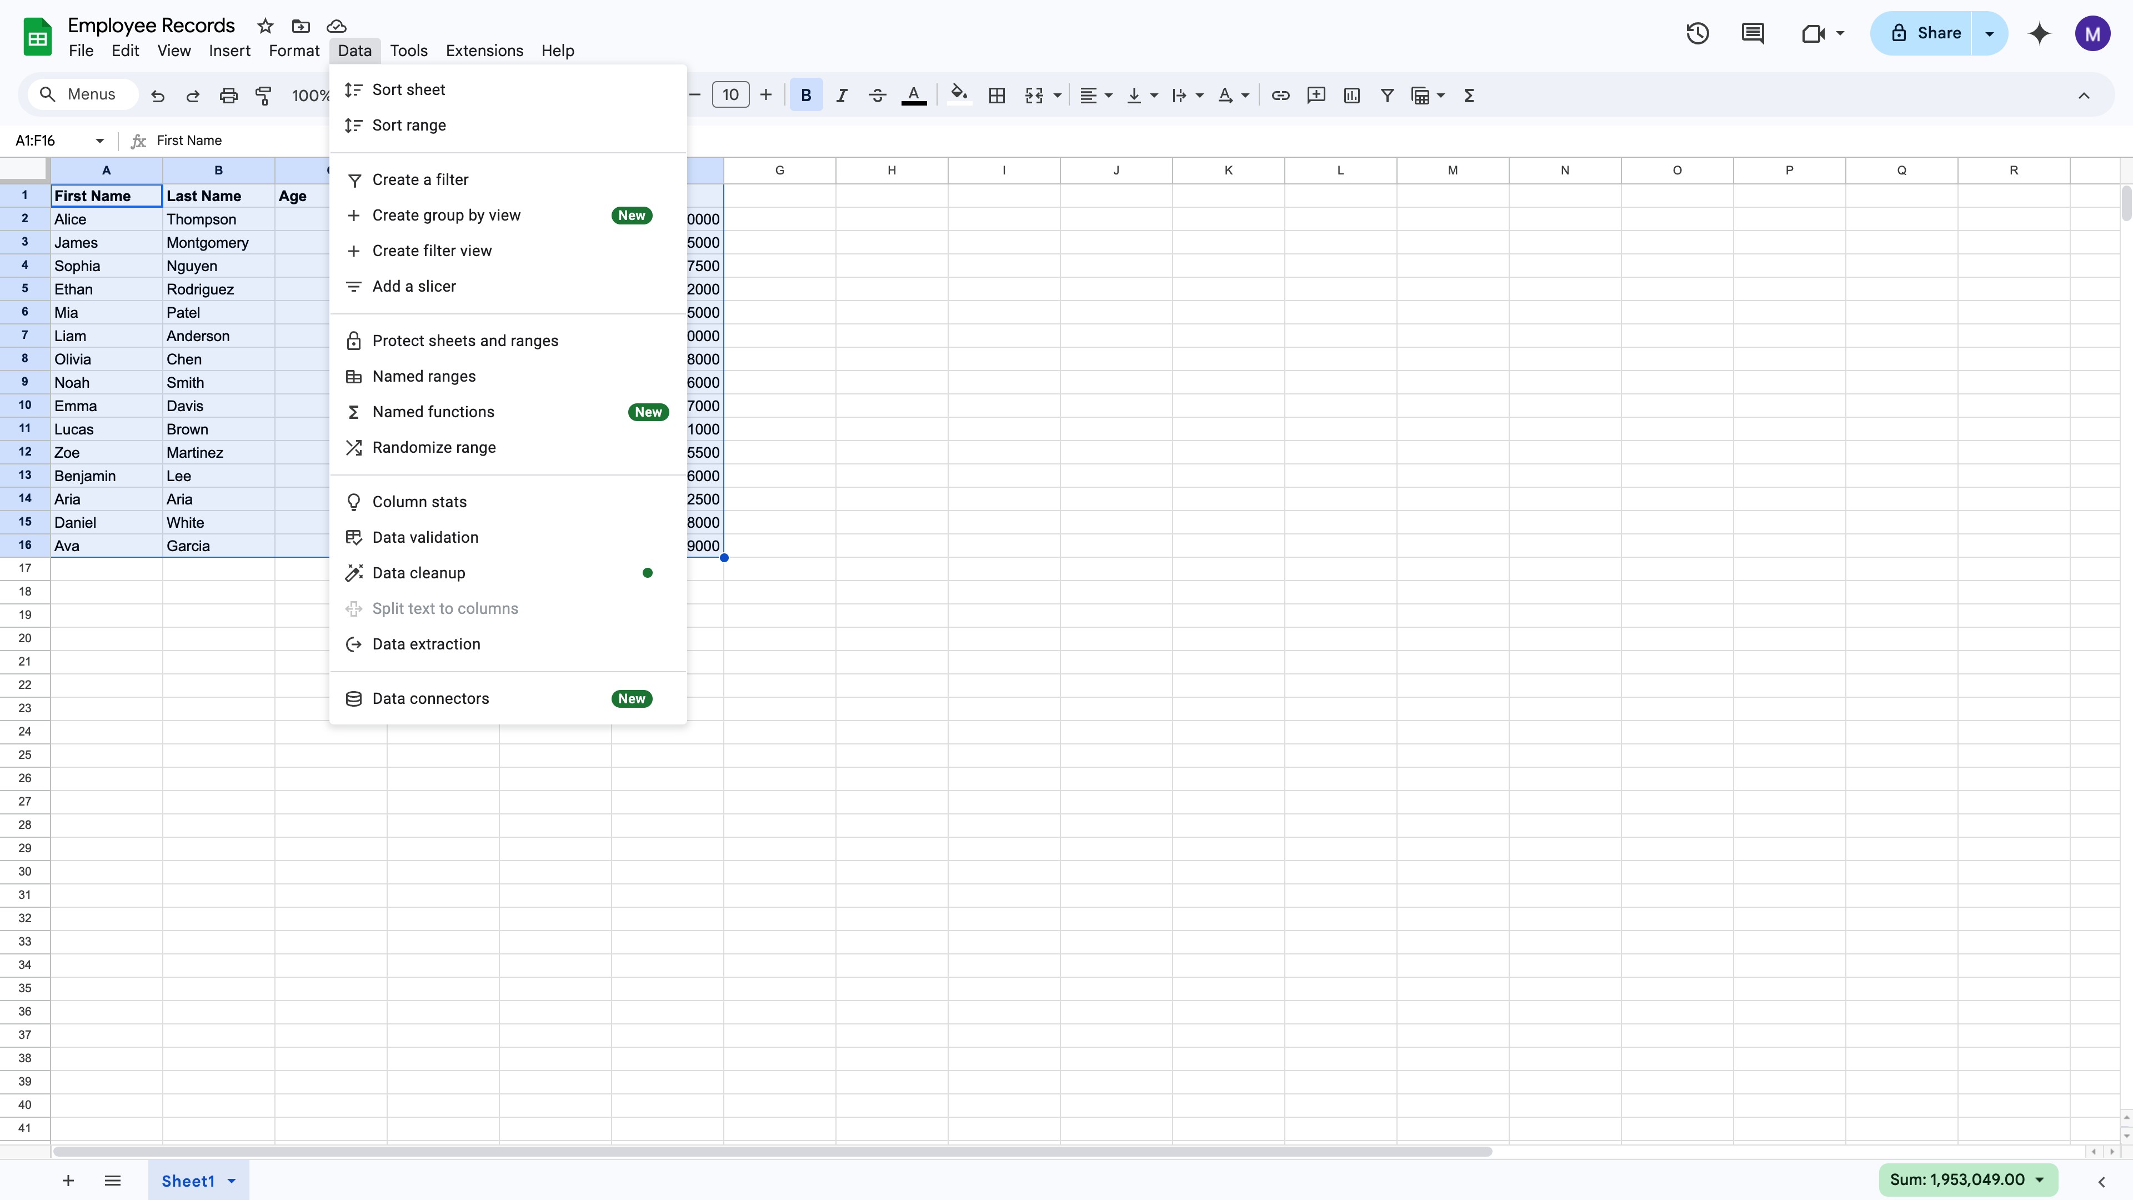Choose Sort sheet from Data menu
2133x1200 pixels.
click(508, 89)
